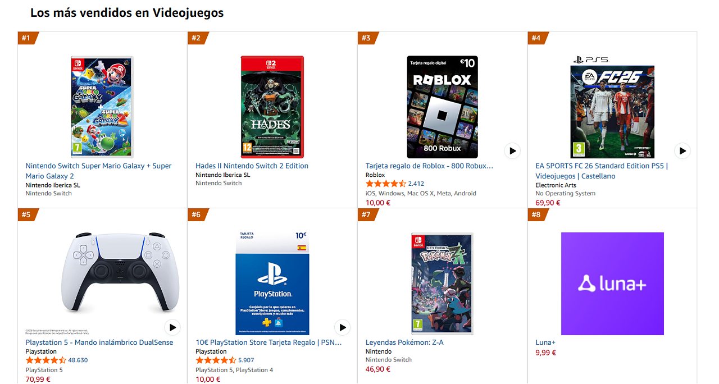This screenshot has width=719, height=384.
Task: Play video for DualSense controller
Action: pos(172,327)
